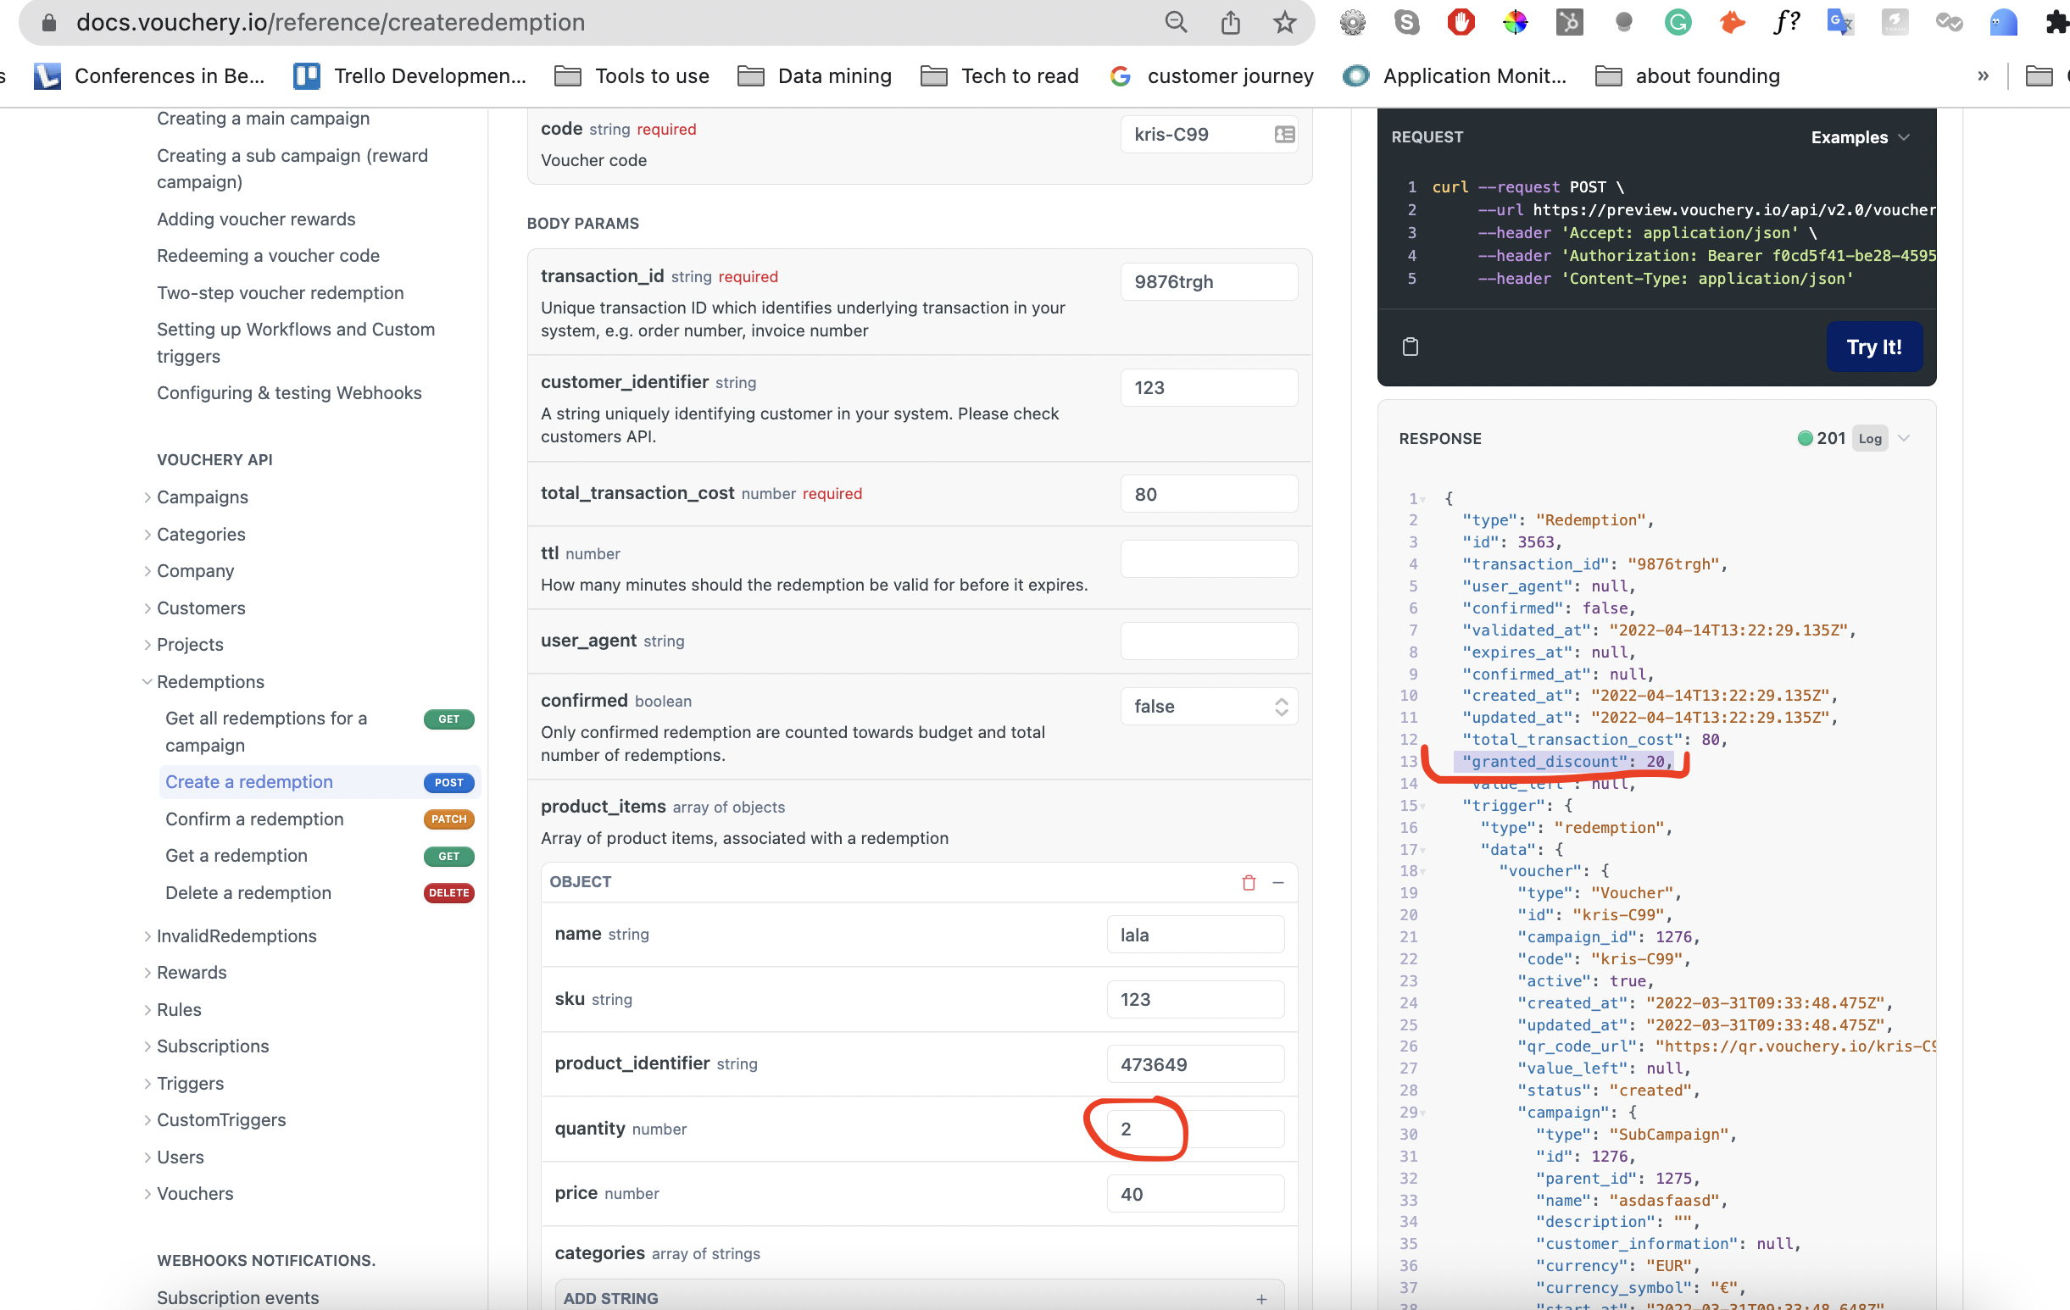Open Confirm a redemption PATCH page
The image size is (2070, 1310).
(x=254, y=819)
